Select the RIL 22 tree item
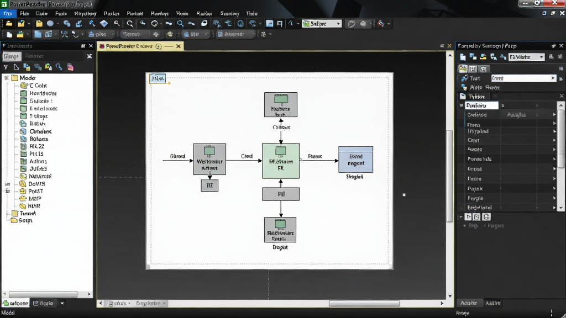Screen dimensions: 566x318 (x=37, y=146)
